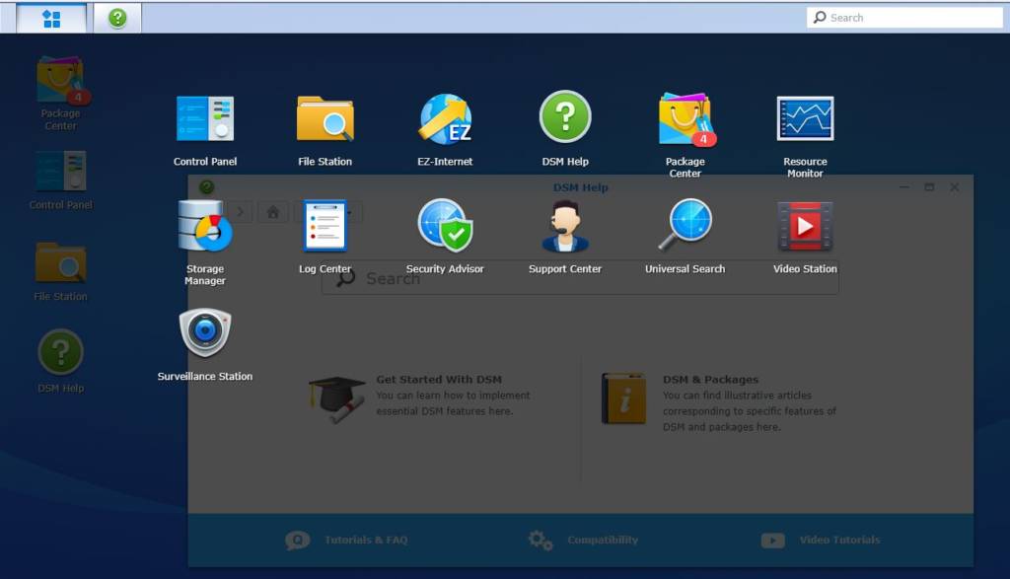The width and height of the screenshot is (1010, 579).
Task: Click the DSM Help desktop shortcut
Action: [x=60, y=361]
